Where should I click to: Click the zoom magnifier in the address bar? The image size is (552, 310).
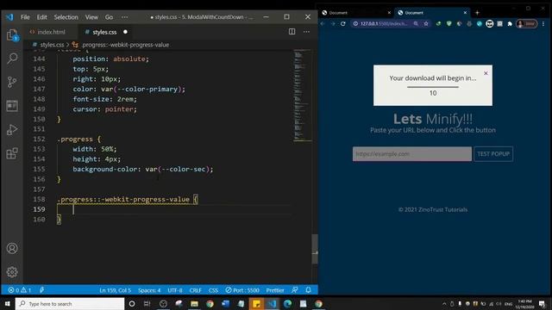(x=416, y=23)
